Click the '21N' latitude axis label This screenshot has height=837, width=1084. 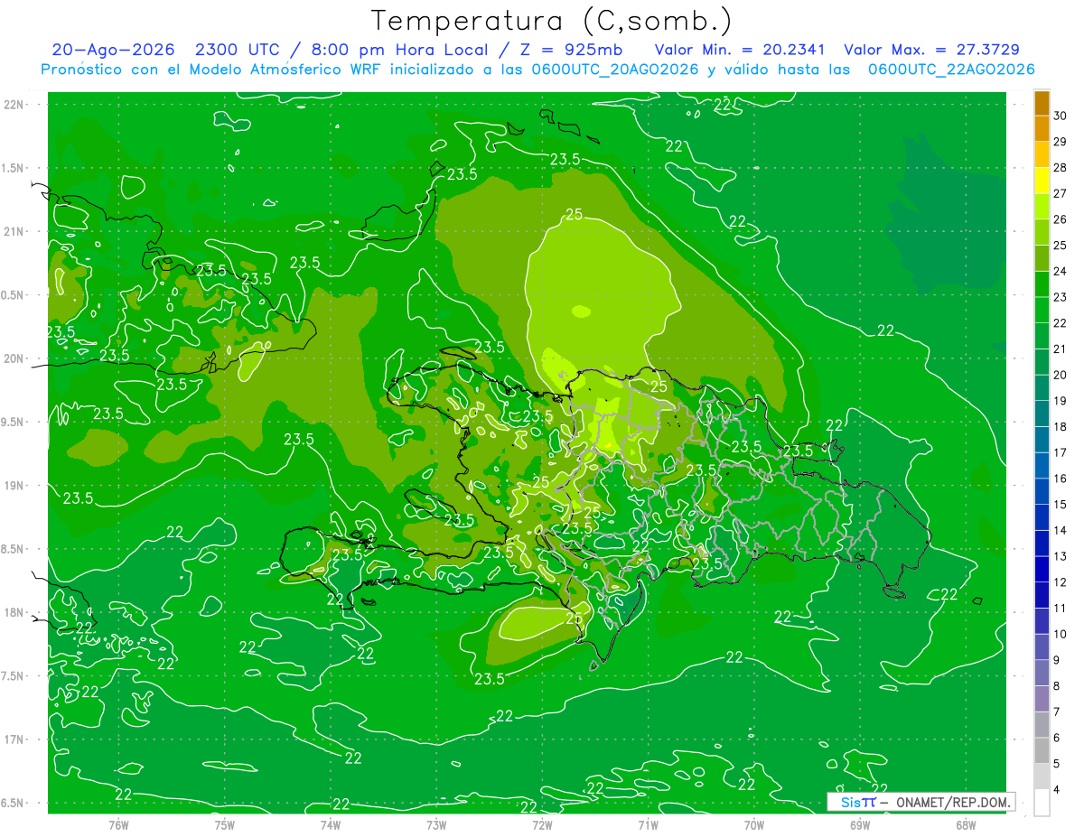pos(14,231)
